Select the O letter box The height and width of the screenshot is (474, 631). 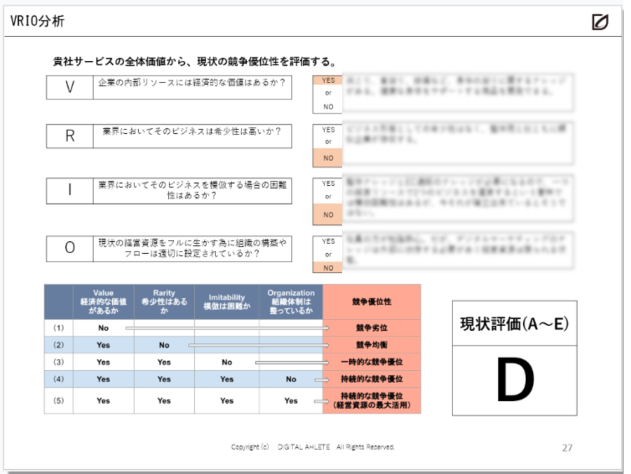click(x=70, y=249)
